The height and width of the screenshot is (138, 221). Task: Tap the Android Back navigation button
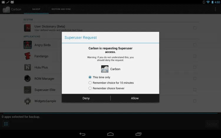tap(82, 134)
